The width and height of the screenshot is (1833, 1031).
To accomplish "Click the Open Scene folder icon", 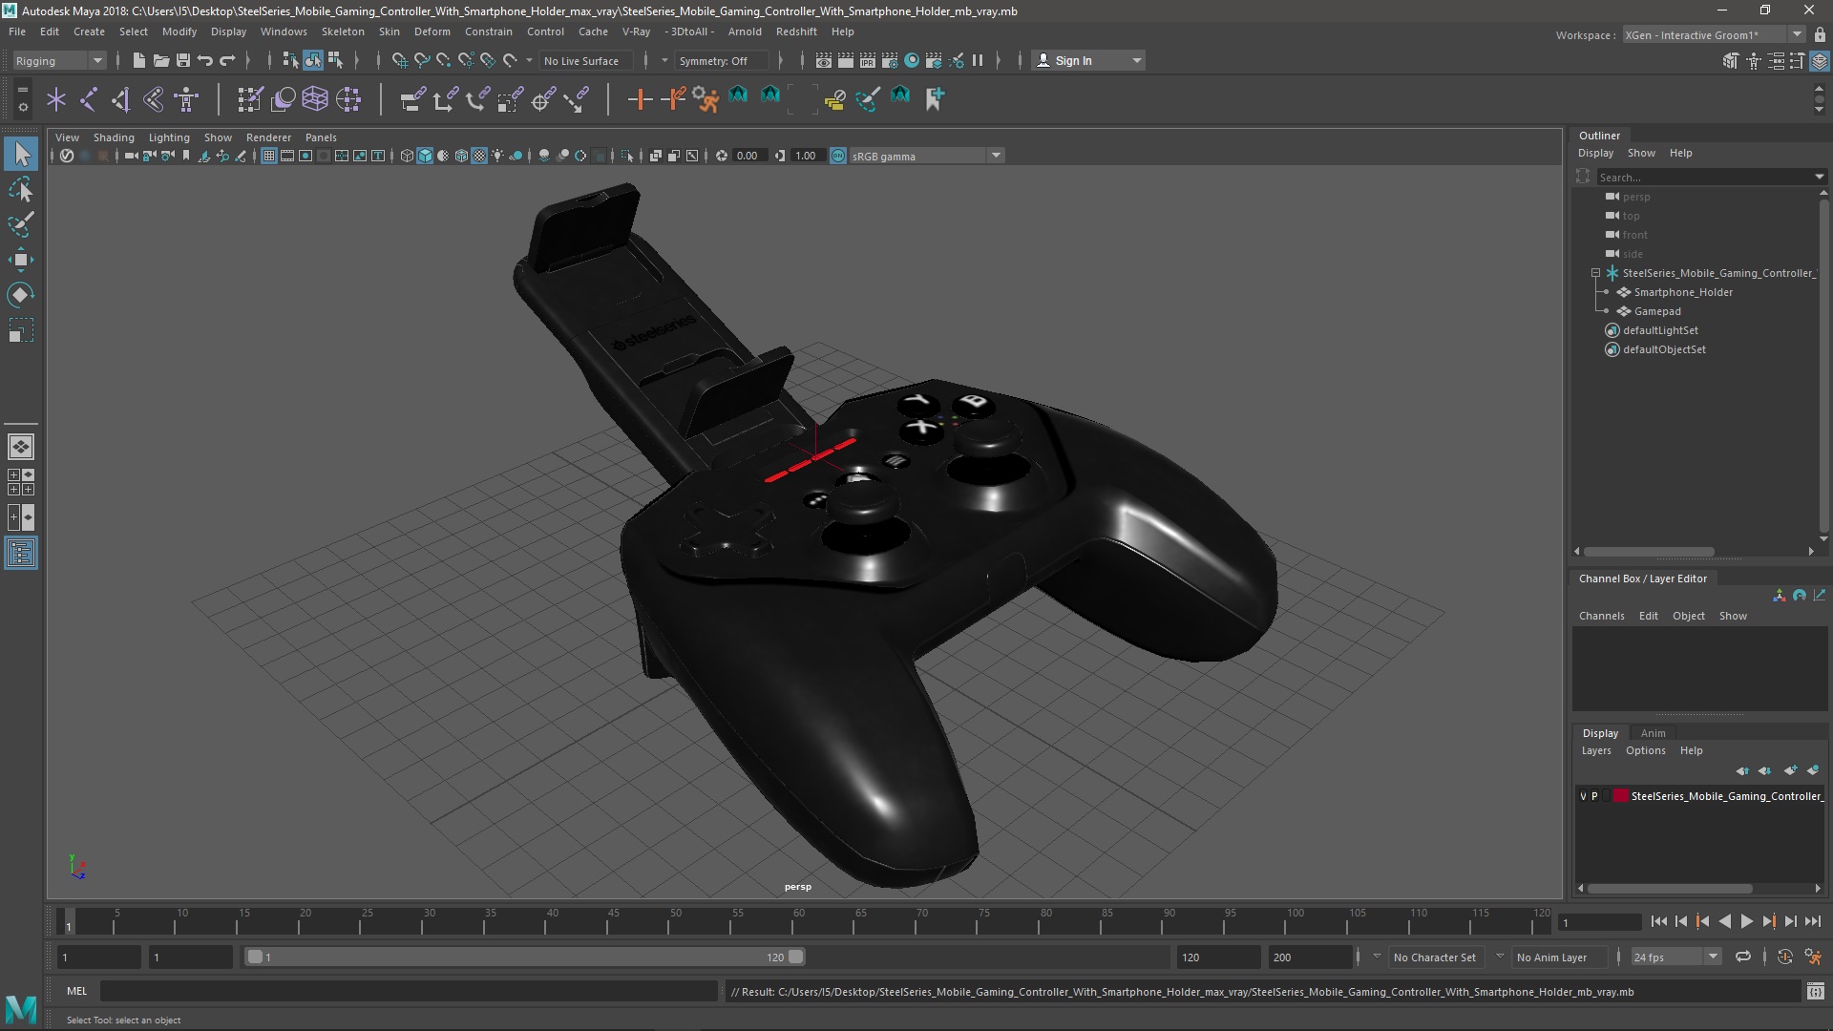I will point(161,60).
